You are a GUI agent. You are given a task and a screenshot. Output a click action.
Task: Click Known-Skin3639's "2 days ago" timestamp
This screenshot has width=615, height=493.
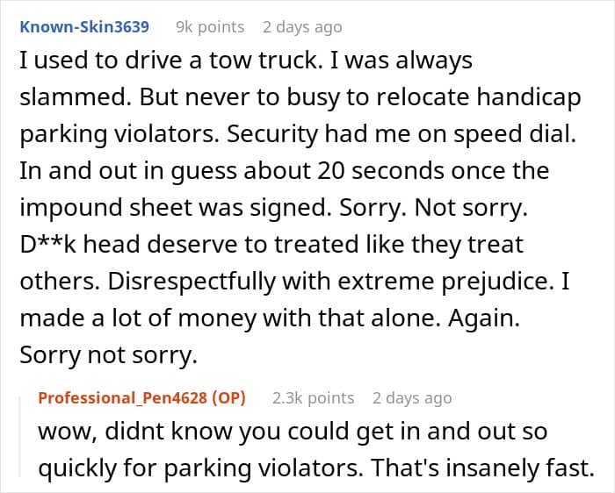coord(302,27)
